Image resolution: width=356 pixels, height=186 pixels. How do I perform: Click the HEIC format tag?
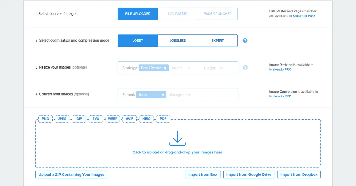[x=146, y=119]
